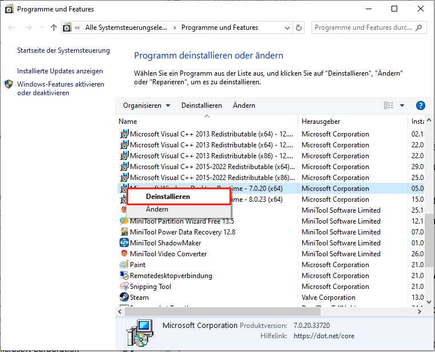Click product version 7.0.20.33720 value
The width and height of the screenshot is (435, 352).
(311, 325)
